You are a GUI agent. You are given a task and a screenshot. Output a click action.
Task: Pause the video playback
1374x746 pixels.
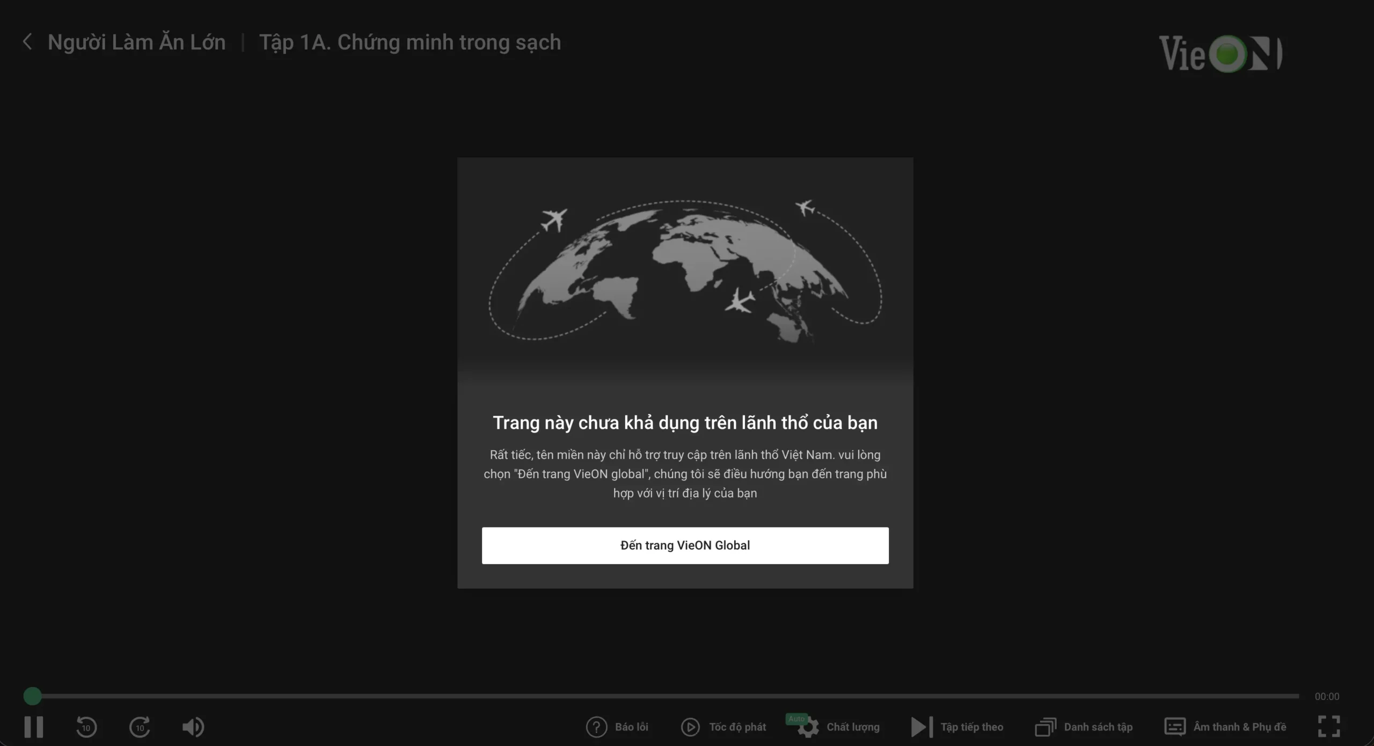click(x=33, y=727)
